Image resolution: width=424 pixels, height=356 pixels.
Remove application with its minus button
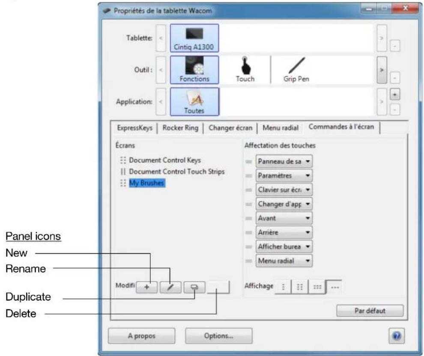(x=395, y=110)
